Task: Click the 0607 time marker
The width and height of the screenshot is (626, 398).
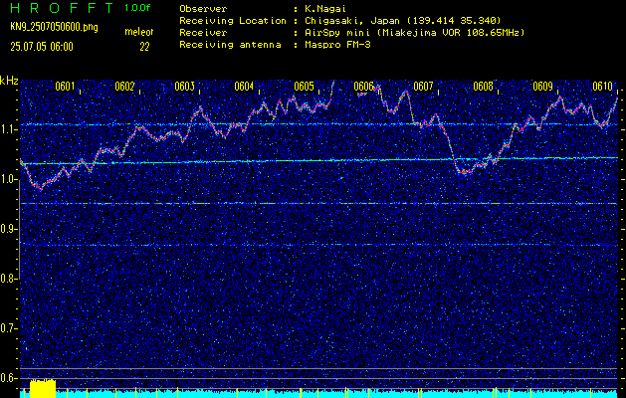Action: (x=423, y=87)
